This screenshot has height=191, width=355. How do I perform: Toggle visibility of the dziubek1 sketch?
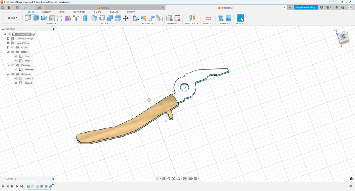[16, 78]
